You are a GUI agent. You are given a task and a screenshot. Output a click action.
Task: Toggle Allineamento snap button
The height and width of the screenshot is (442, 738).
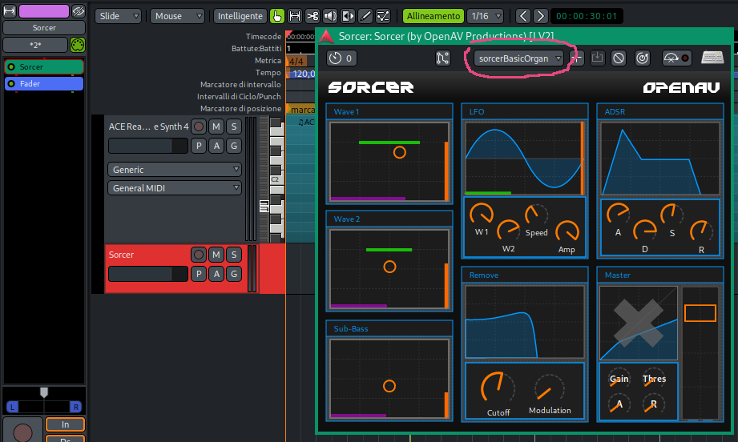point(434,16)
